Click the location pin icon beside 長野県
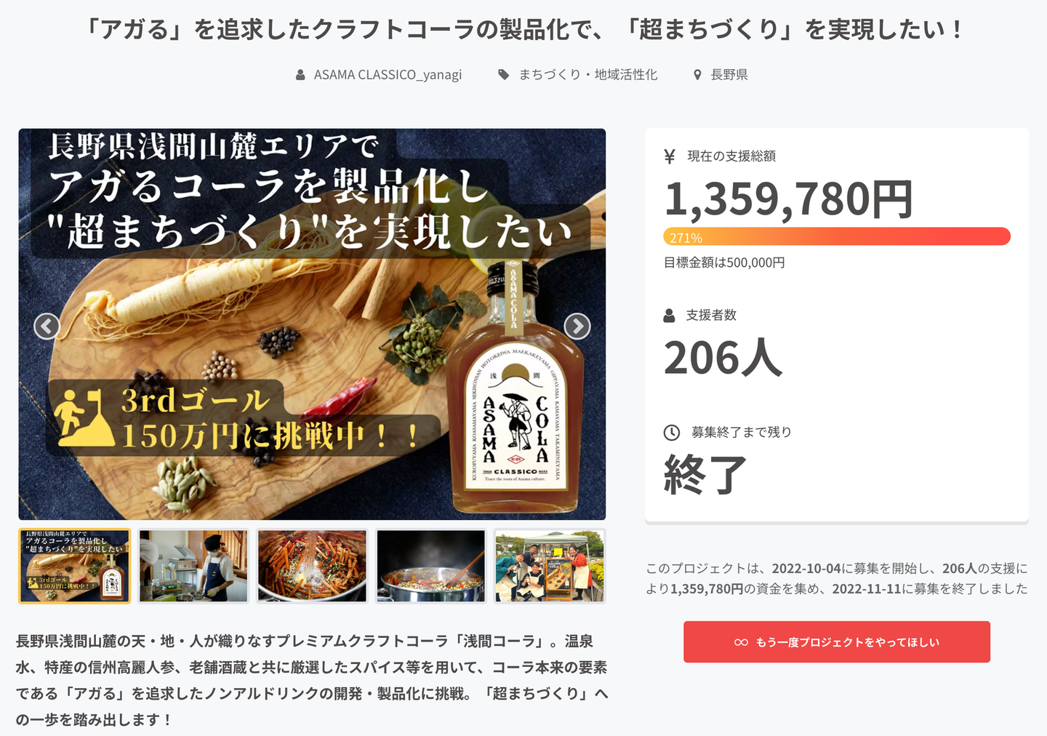The height and width of the screenshot is (736, 1047). (697, 75)
